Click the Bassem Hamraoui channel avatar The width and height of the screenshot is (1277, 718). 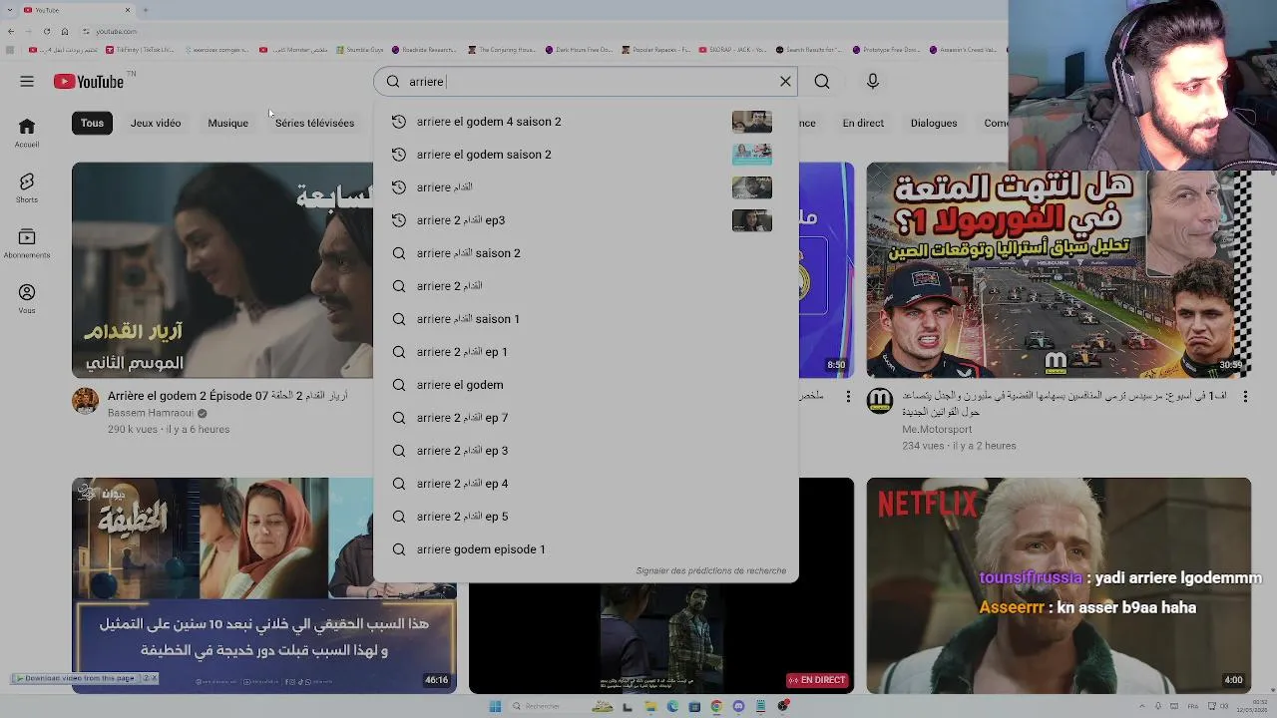(86, 401)
